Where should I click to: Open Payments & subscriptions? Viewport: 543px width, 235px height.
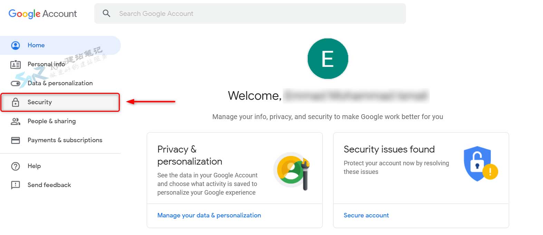tap(60, 140)
